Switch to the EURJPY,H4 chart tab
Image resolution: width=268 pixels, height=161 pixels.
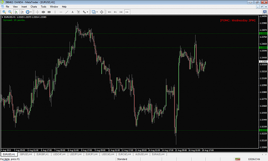pos(91,154)
